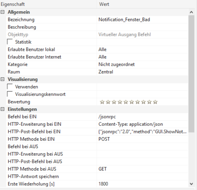The width and height of the screenshot is (197, 190).
Task: Select HTTP Methode bei EIN value POST
Action: [104, 139]
